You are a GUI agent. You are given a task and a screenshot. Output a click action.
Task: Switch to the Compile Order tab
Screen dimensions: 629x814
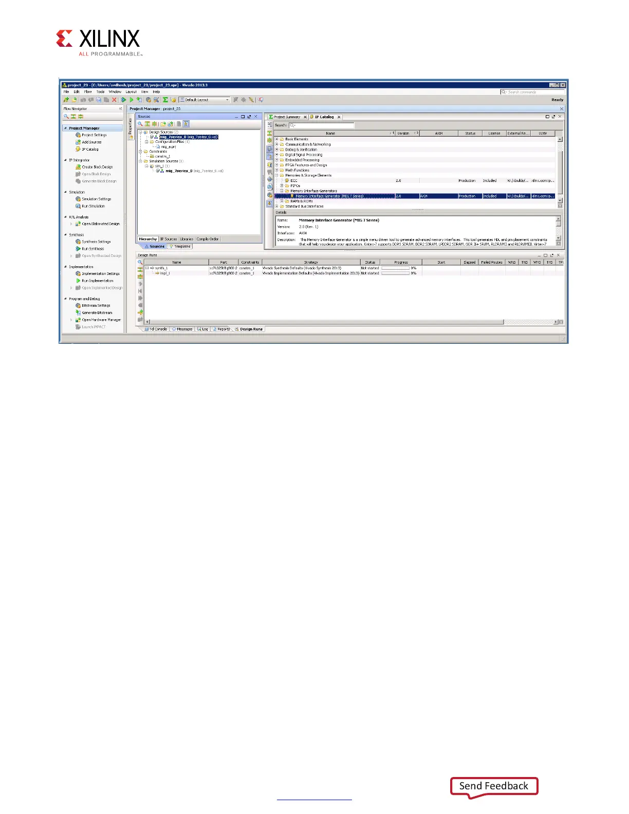click(x=208, y=239)
